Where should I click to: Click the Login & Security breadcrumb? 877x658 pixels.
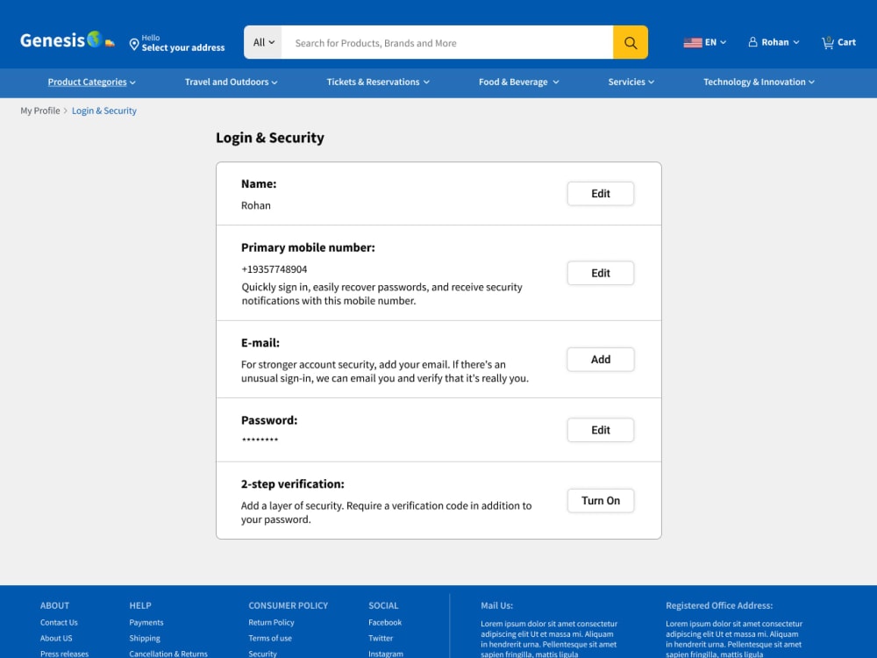click(x=104, y=111)
